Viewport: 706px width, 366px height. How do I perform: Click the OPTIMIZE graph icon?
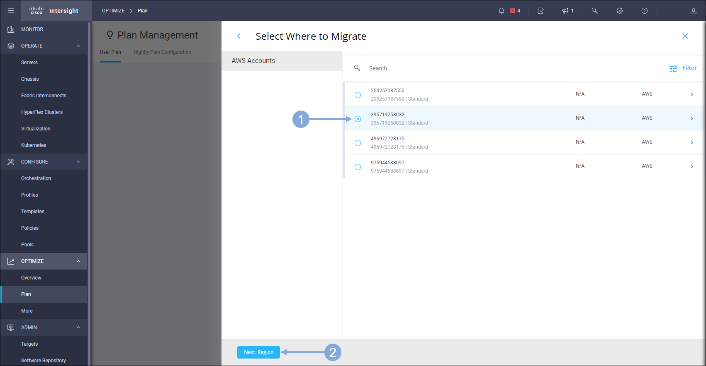11,261
